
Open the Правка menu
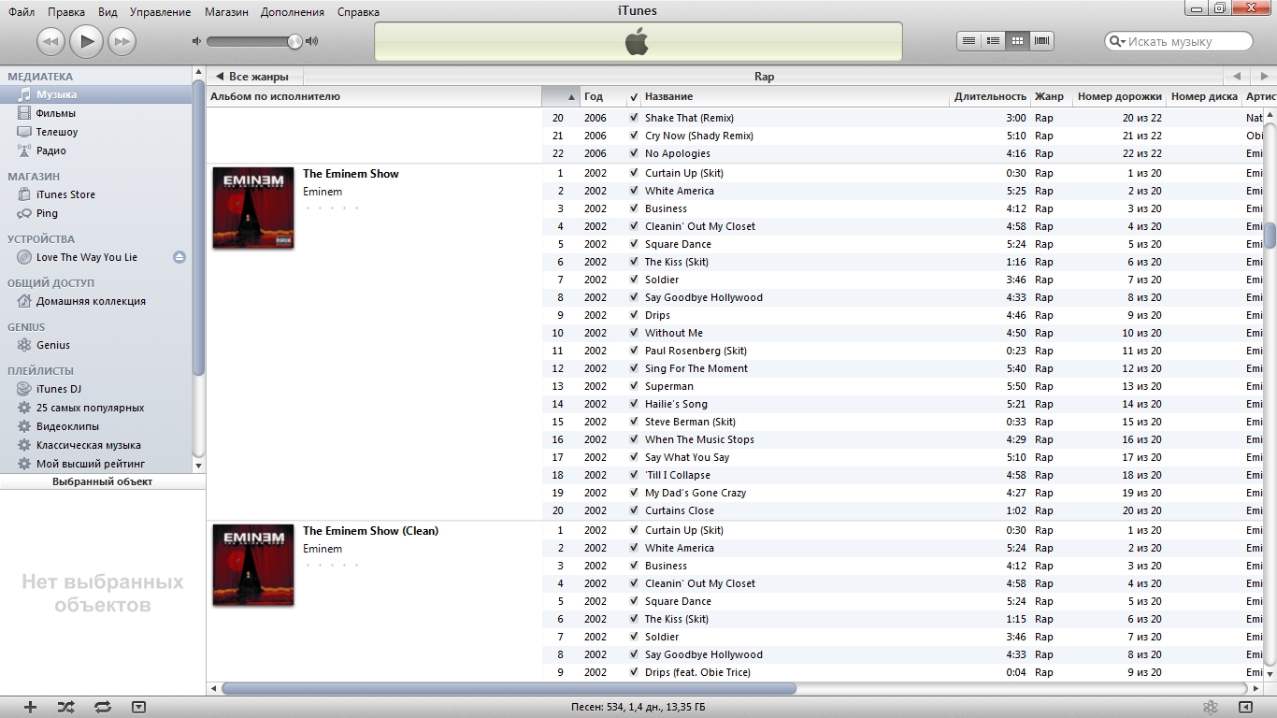click(65, 12)
